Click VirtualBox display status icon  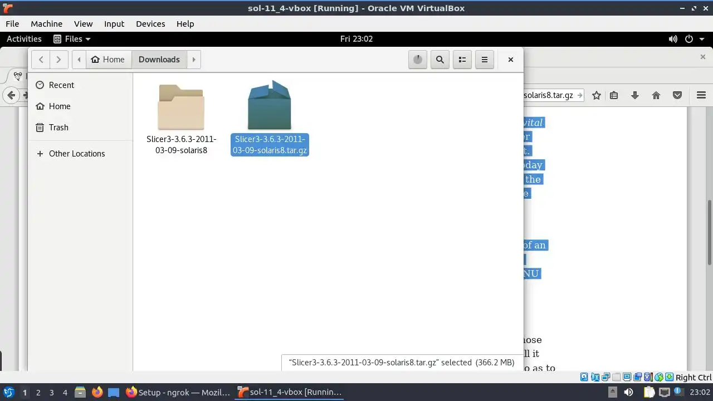tap(627, 377)
